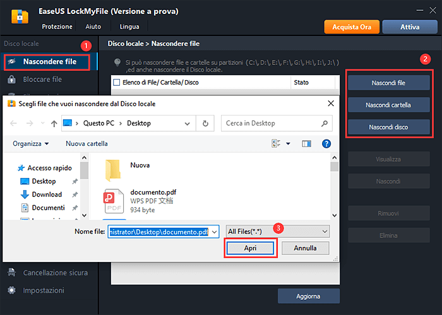Refresh the Desktop folder view
The width and height of the screenshot is (442, 315).
[x=205, y=123]
